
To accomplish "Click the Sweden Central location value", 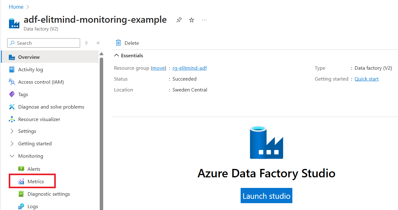I will (190, 90).
